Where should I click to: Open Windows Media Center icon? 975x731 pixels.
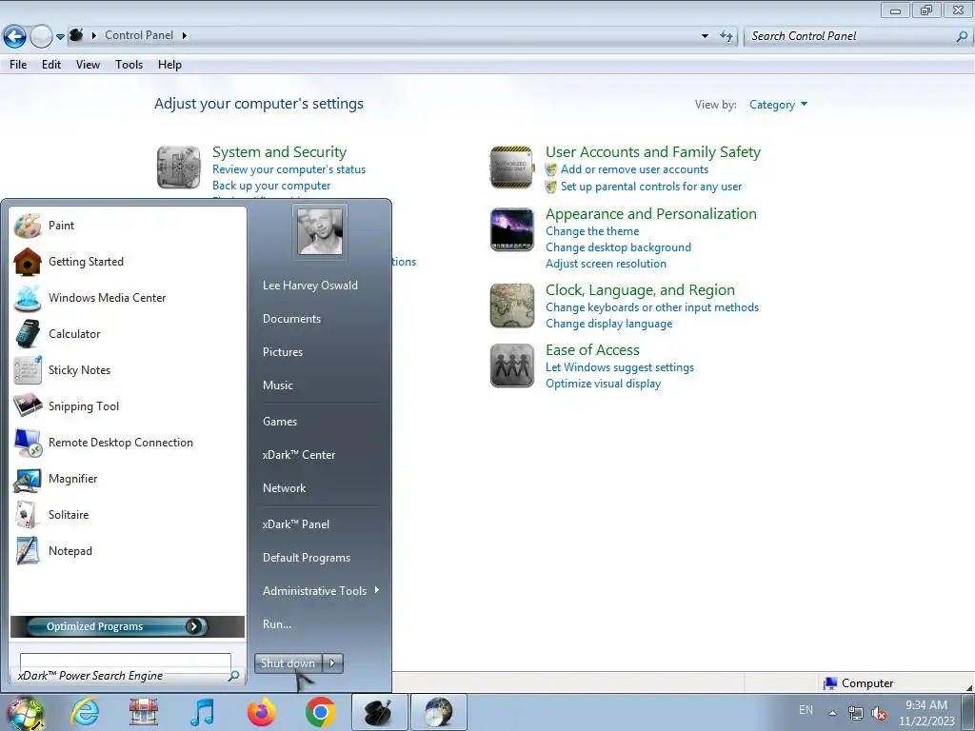[x=28, y=298]
